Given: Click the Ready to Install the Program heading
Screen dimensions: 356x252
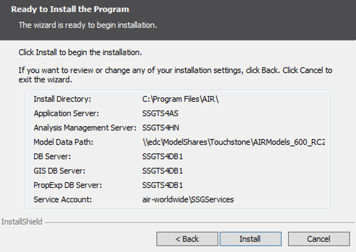Looking at the screenshot, I should click(70, 9).
